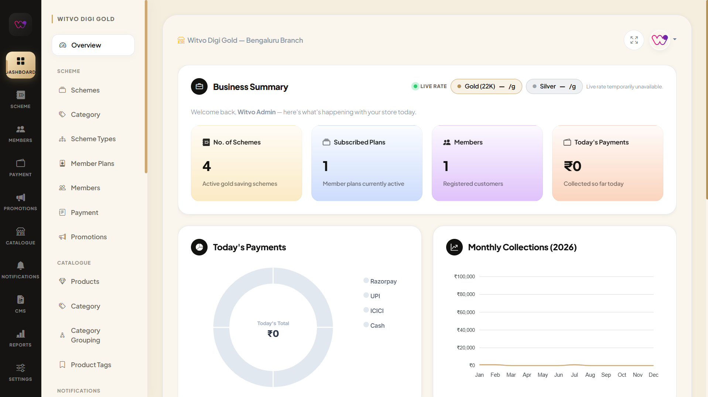Click the side menu scrollbar
The width and height of the screenshot is (708, 397).
pos(146,87)
